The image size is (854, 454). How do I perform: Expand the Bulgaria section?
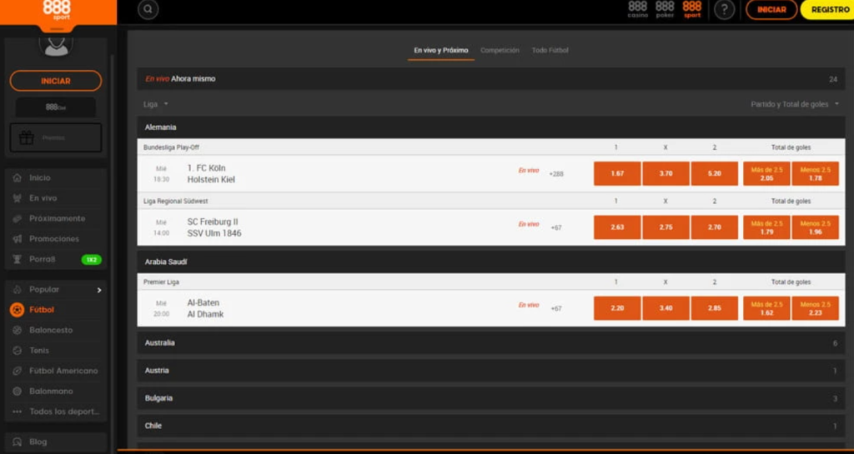click(x=490, y=398)
